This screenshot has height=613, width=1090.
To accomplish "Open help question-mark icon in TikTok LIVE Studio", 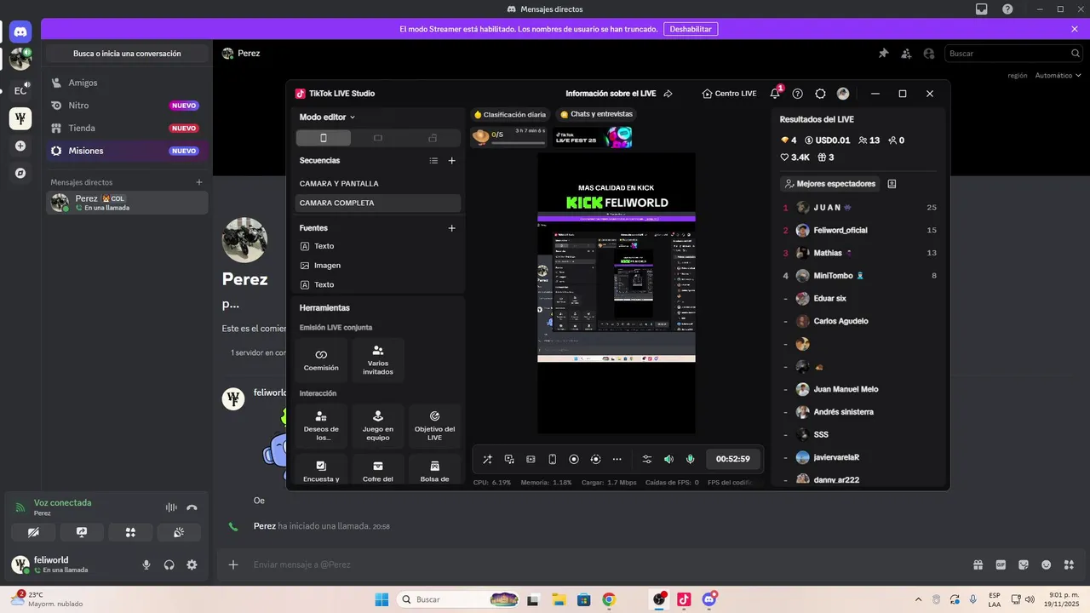I will coord(797,94).
